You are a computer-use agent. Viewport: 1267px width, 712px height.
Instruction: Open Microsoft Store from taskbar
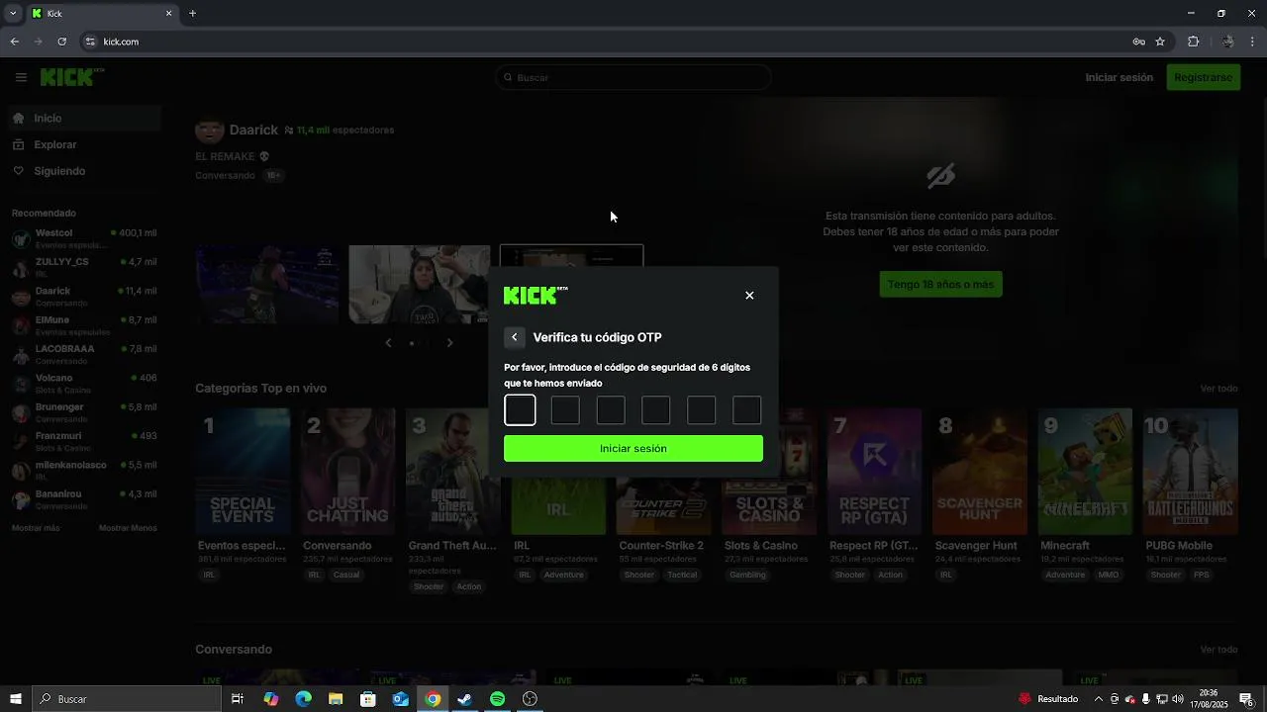[368, 699]
